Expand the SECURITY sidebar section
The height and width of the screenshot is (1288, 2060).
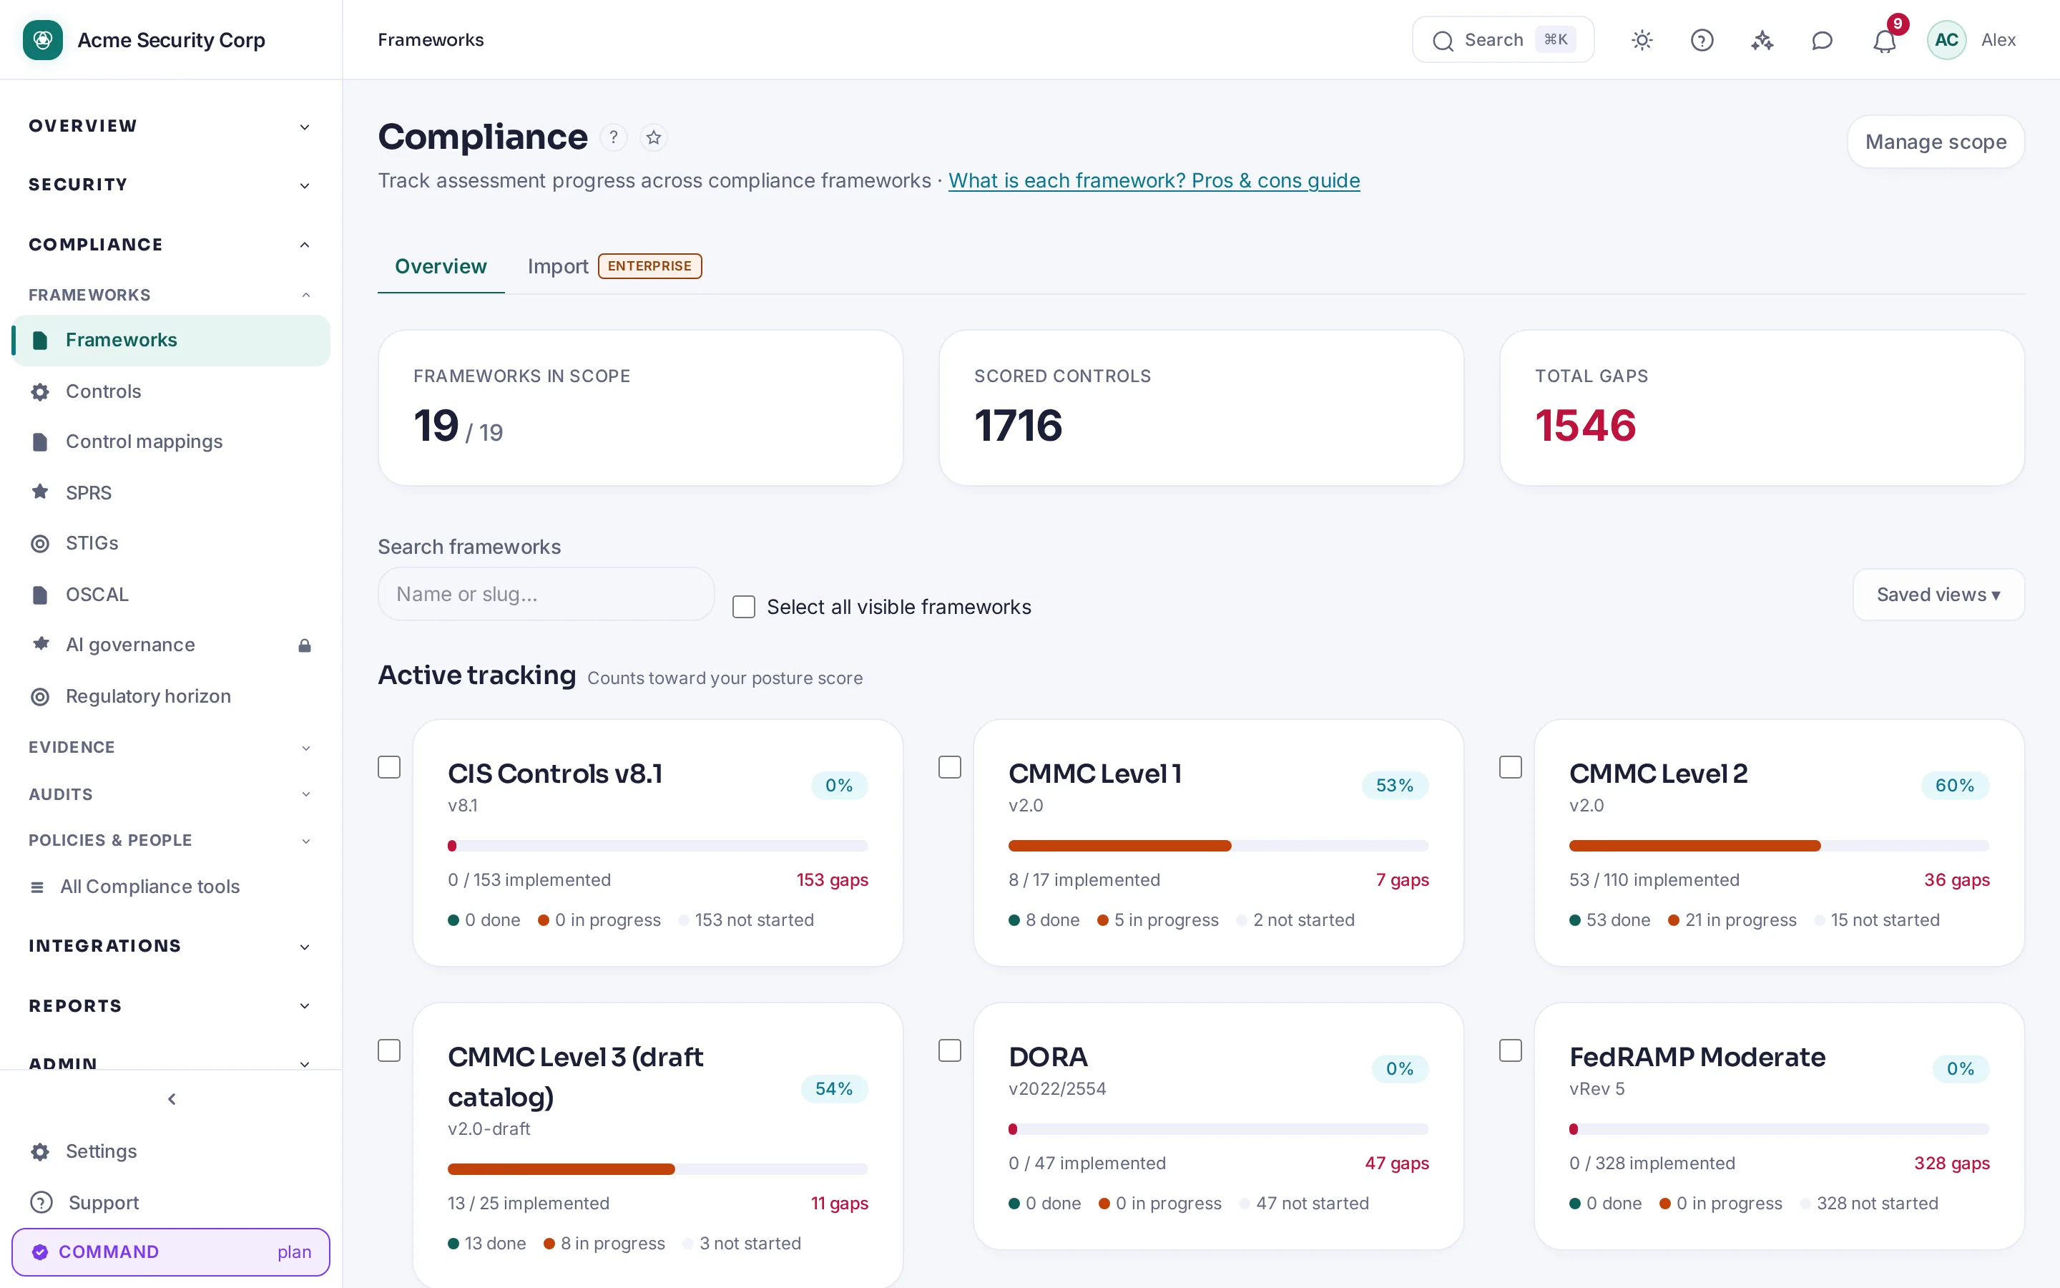pos(171,185)
